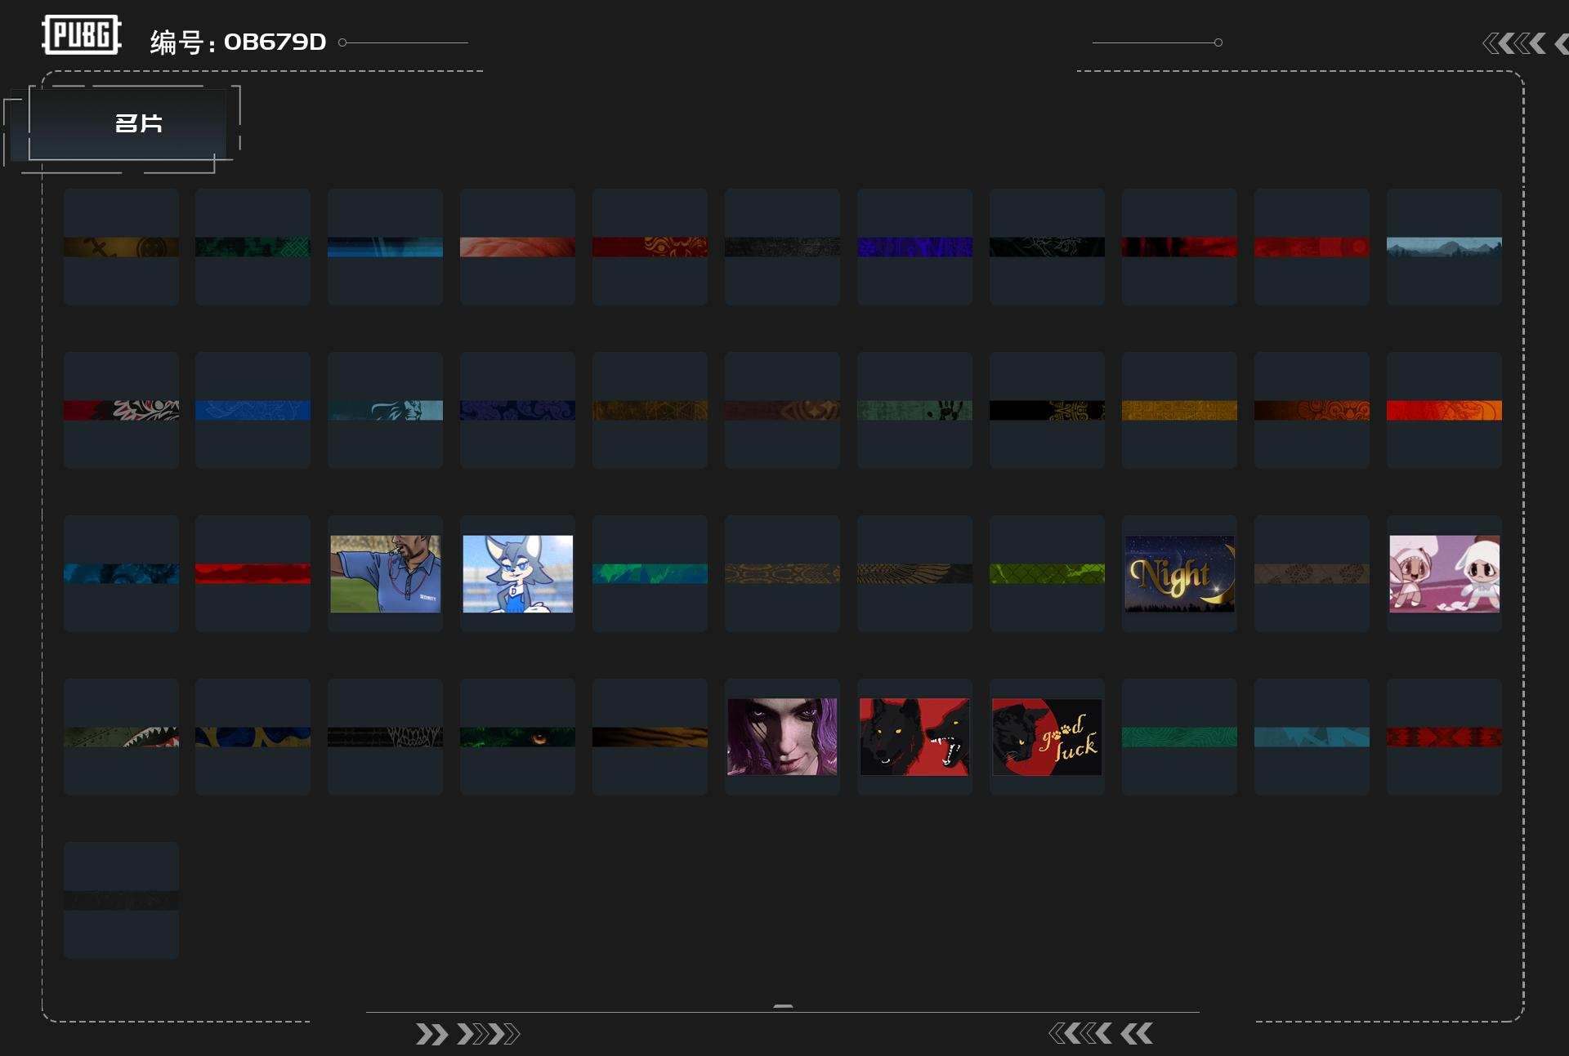Choose the red-orange gradient swirl card
The height and width of the screenshot is (1056, 1569).
[x=1444, y=410]
